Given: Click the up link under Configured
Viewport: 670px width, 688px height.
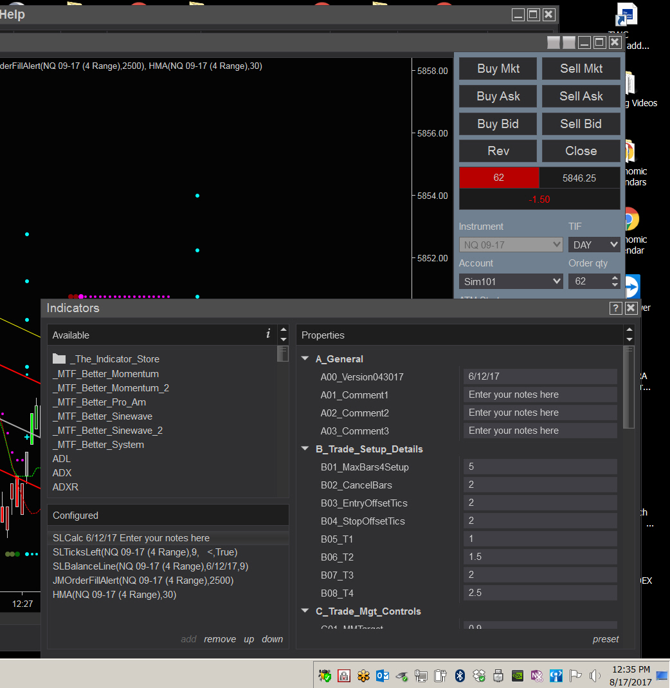Looking at the screenshot, I should click(x=249, y=639).
